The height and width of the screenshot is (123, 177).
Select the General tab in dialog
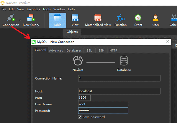40,50
